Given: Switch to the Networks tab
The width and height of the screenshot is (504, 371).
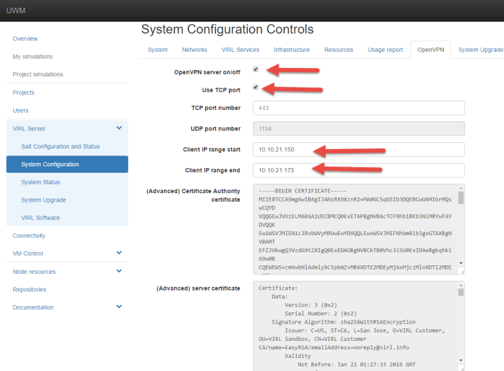Looking at the screenshot, I should click(x=195, y=50).
